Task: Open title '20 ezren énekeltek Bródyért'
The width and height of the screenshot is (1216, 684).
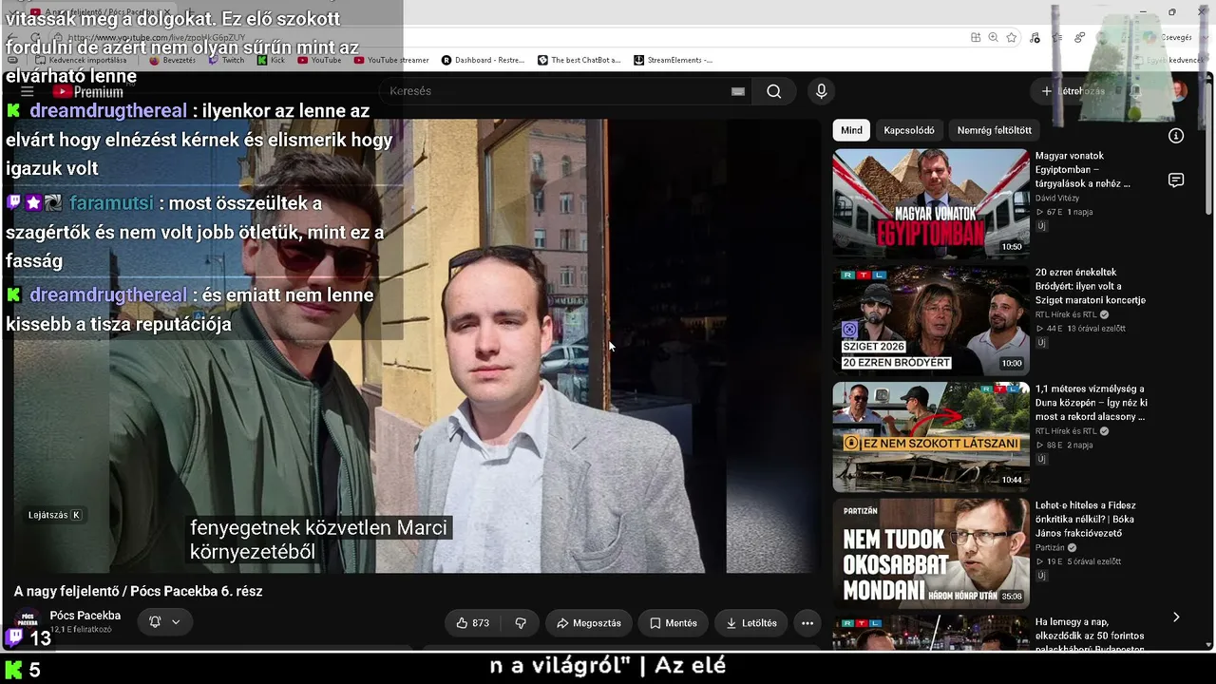Action: click(x=1091, y=286)
